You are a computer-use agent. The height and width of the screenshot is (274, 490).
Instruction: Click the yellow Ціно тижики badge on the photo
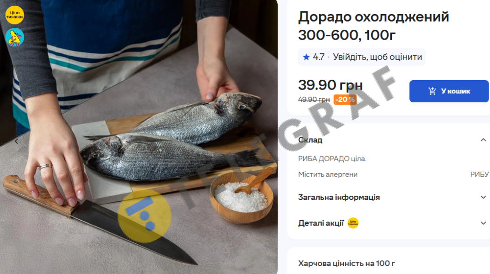pos(14,15)
